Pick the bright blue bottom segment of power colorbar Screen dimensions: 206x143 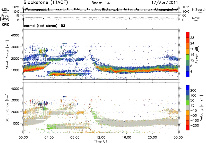click(188, 74)
